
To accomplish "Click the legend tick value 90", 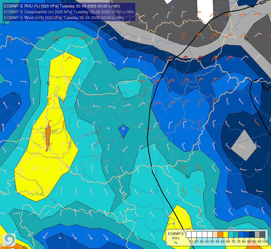I will [x=254, y=242].
